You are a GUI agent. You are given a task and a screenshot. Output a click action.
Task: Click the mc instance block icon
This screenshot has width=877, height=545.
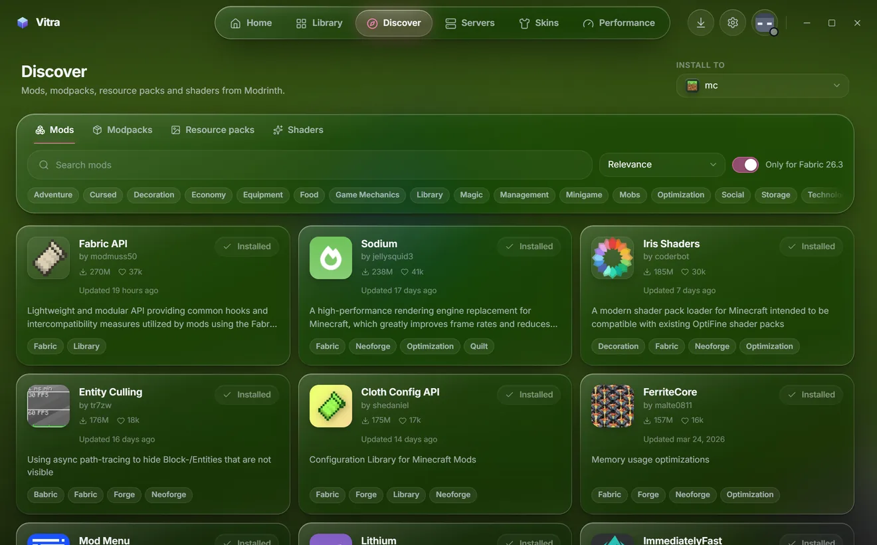click(x=692, y=86)
